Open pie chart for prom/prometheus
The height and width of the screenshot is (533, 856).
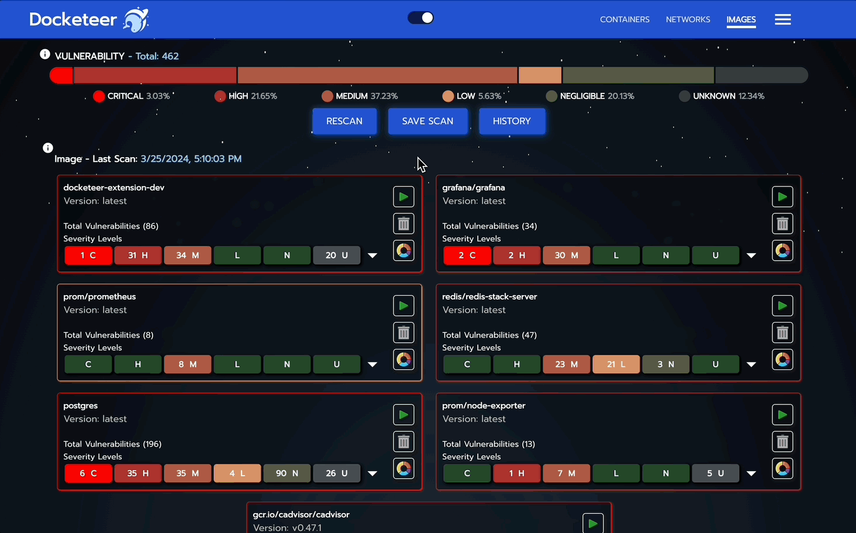click(403, 359)
